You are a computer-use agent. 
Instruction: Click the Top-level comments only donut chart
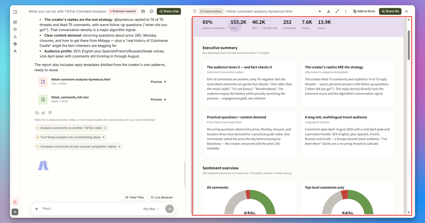click(x=348, y=202)
